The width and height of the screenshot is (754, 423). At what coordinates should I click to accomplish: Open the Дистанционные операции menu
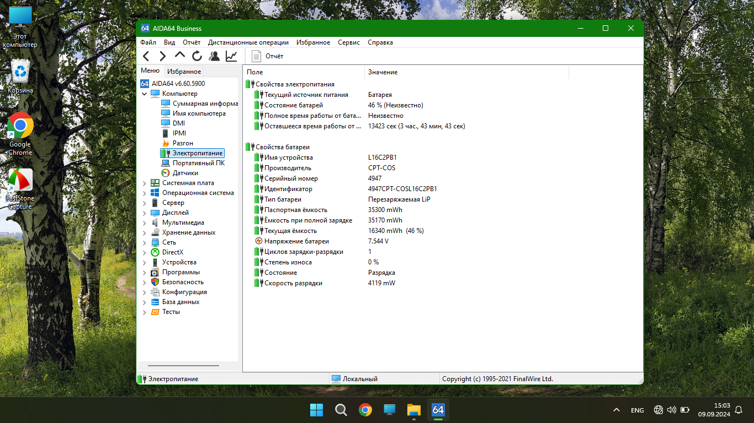pyautogui.click(x=248, y=42)
